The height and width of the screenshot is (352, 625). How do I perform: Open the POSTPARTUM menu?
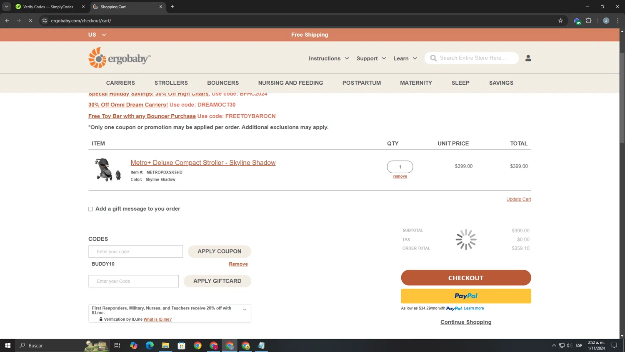362,83
